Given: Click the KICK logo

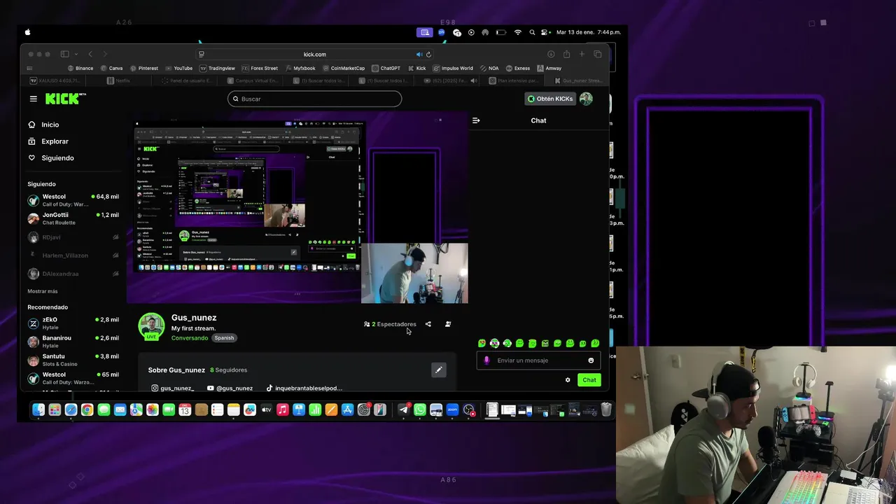Looking at the screenshot, I should tap(66, 99).
